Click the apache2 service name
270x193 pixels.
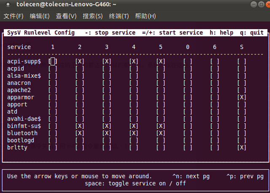coord(19,90)
